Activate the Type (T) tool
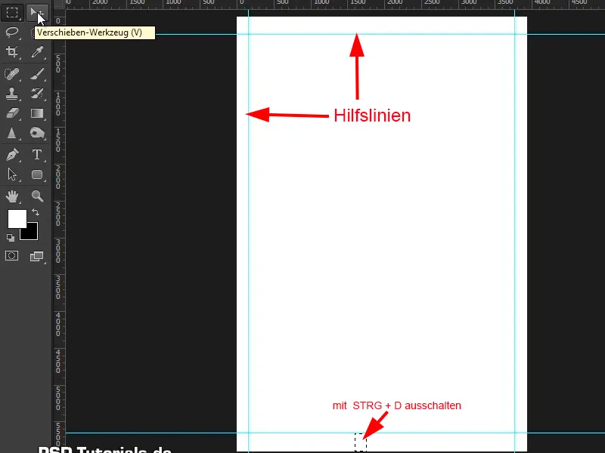This screenshot has height=453, width=605. [37, 155]
